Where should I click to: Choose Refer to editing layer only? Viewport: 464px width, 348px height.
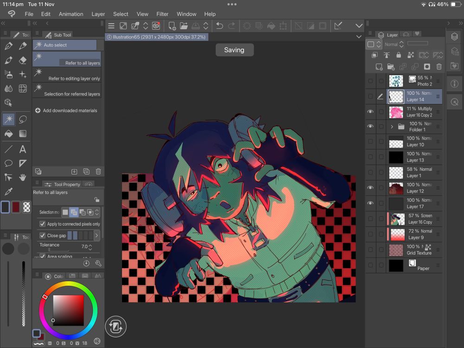(x=67, y=75)
